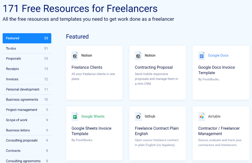Open the Business letters category
This screenshot has height=163, width=252.
(x=27, y=130)
